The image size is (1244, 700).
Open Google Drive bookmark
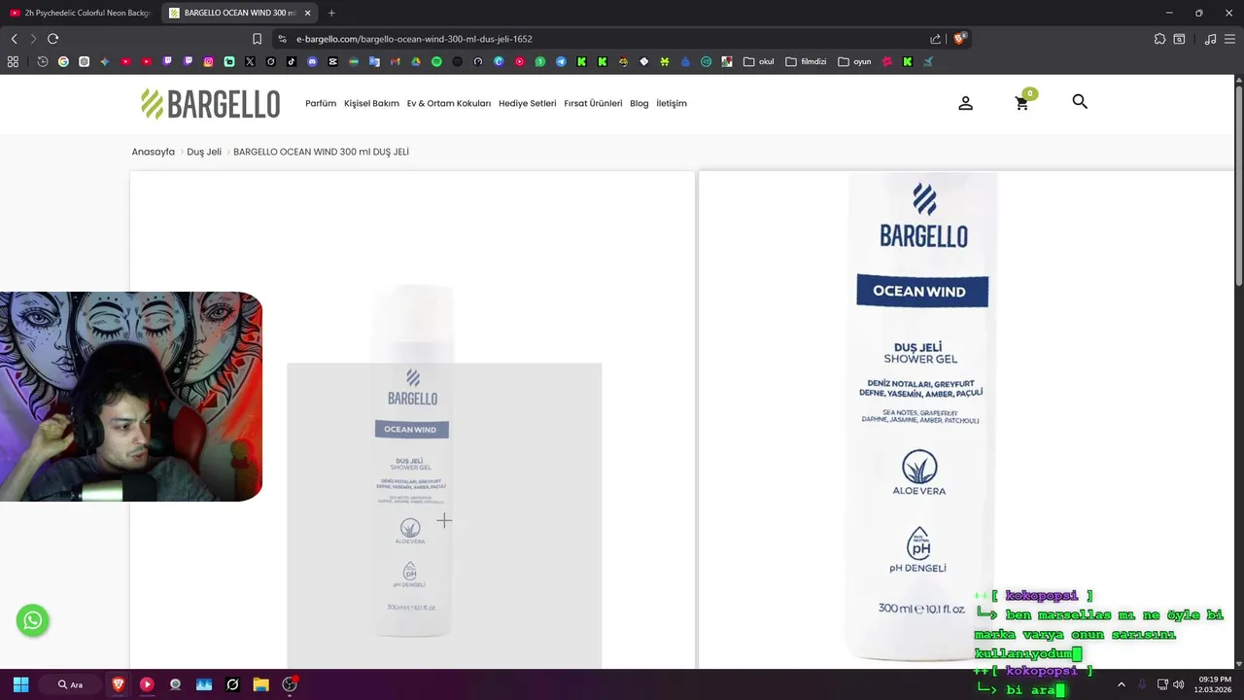416,61
